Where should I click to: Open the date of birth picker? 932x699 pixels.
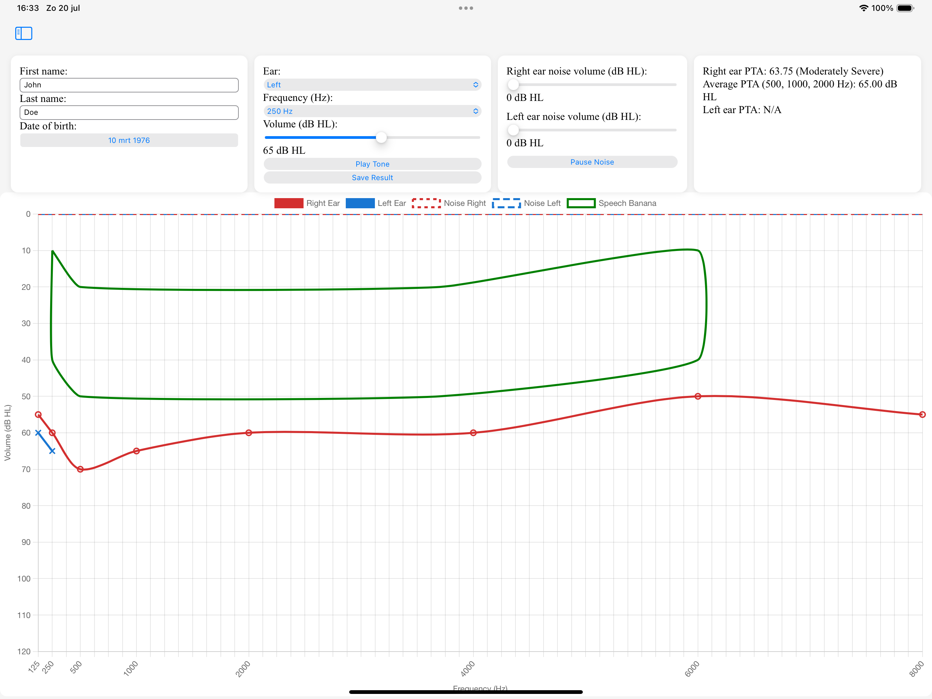[129, 140]
